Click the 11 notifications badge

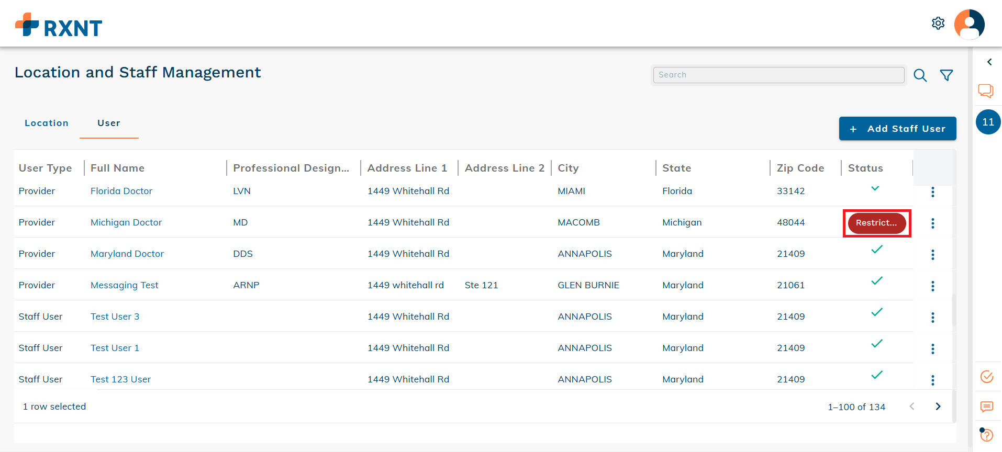tap(988, 122)
